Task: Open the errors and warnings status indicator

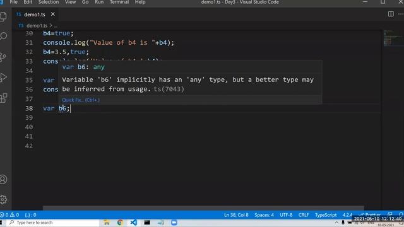Action: (x=9, y=214)
